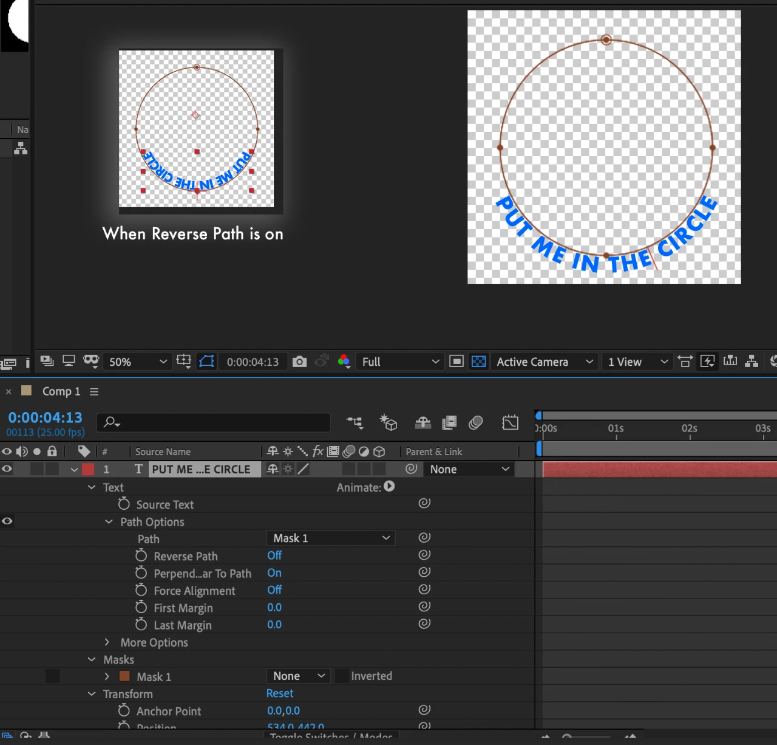Click Toggle Pixel Aspect Ratio Correction icon
Screen dimensions: 777x745
pyautogui.click(x=685, y=362)
